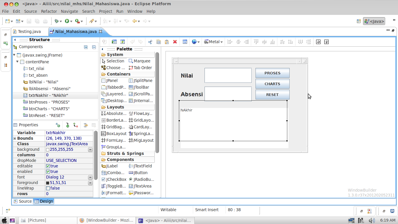Click the Delete component toolbar icon
Image resolution: width=398 pixels, height=224 pixels.
(x=175, y=42)
